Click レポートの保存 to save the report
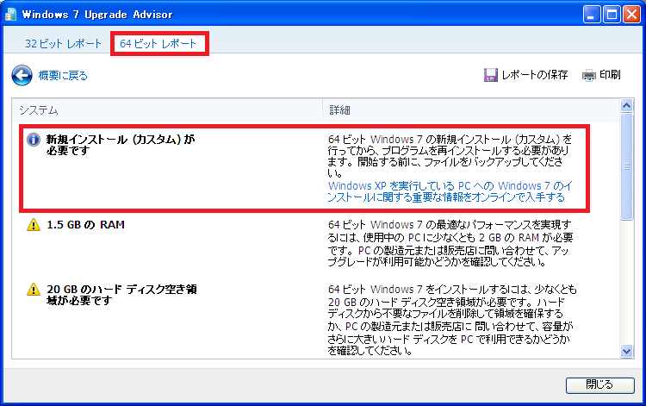 coord(534,75)
